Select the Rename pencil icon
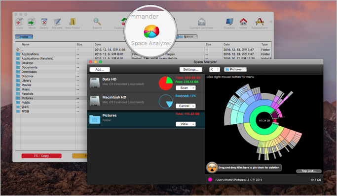Screen dimensions: 337x196 (57, 22)
